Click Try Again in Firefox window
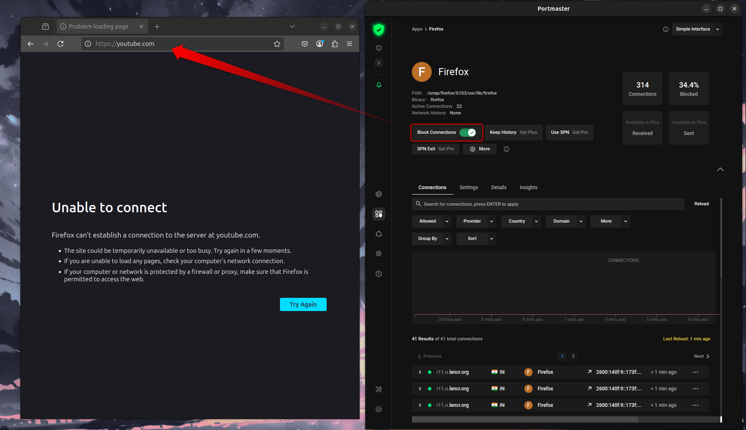 [303, 304]
